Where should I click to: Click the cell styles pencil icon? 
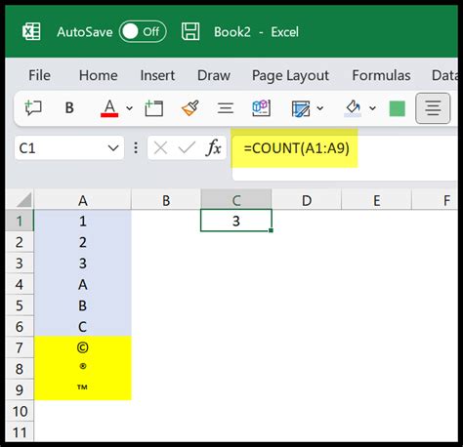pyautogui.click(x=301, y=108)
